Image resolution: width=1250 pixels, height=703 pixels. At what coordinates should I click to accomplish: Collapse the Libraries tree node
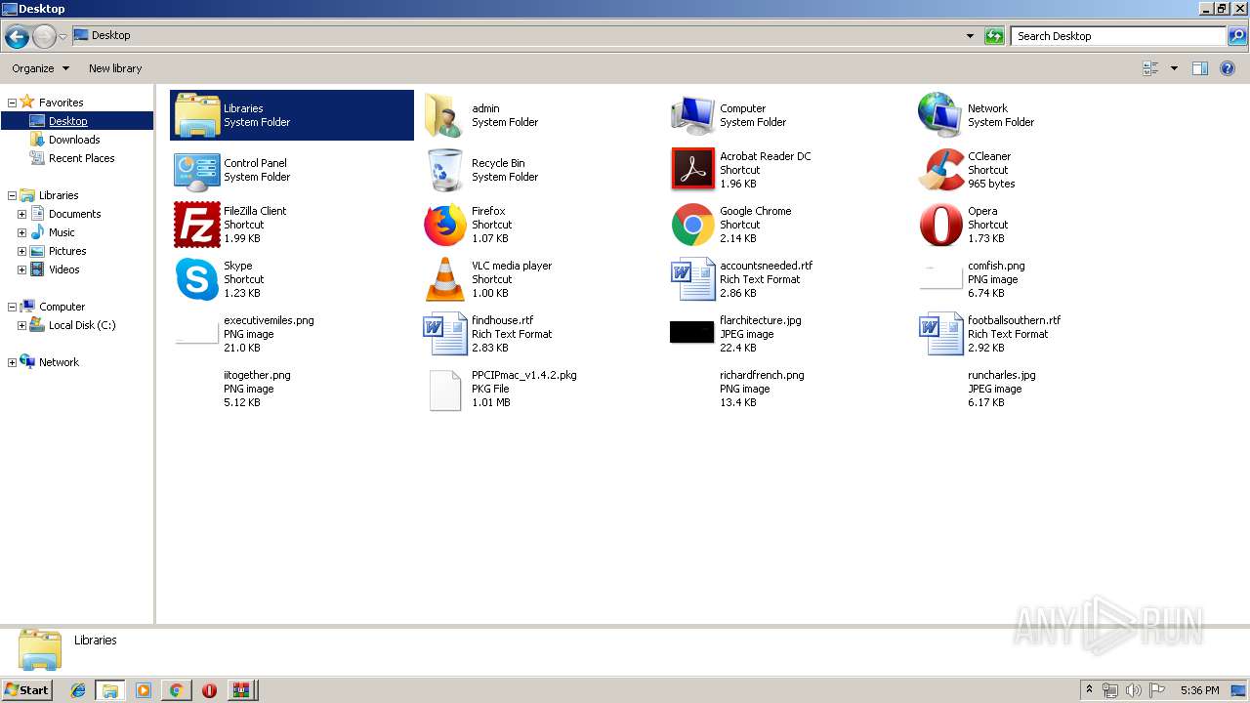(12, 195)
